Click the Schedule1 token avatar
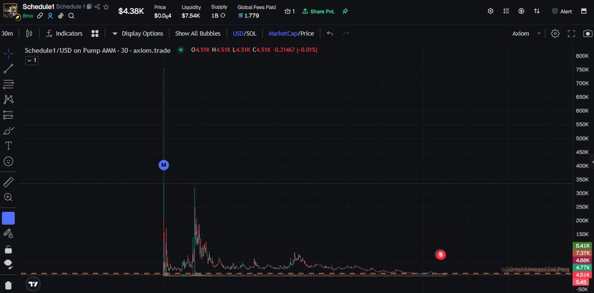594x293 pixels. (x=11, y=11)
